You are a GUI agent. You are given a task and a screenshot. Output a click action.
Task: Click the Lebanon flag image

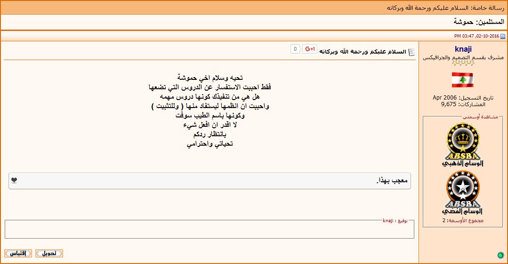coord(462,80)
